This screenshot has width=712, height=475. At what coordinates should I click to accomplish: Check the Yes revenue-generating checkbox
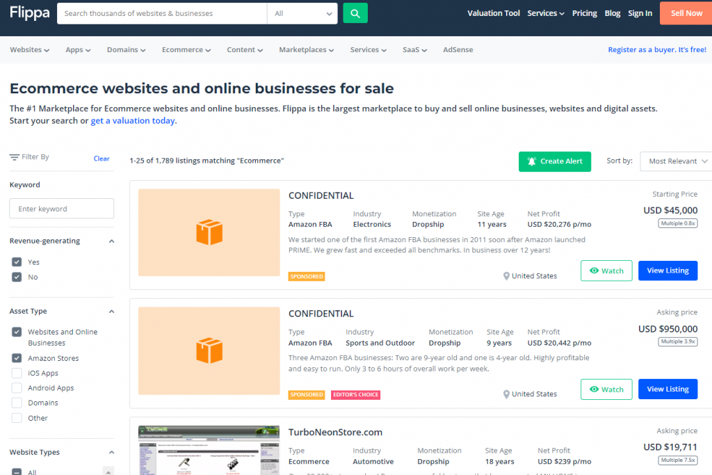coord(17,262)
